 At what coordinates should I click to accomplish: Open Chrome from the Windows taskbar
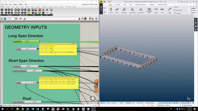(23, 109)
